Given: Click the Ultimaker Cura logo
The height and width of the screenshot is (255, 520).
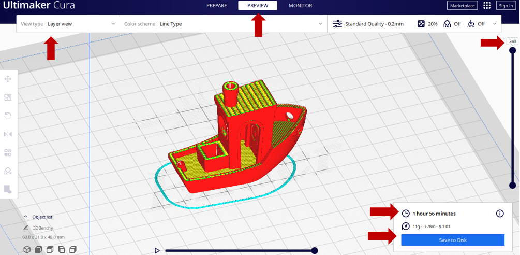Looking at the screenshot, I should 39,5.
